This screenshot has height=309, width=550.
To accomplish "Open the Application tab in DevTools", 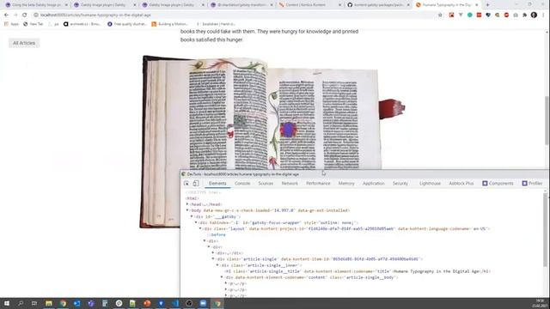I will coord(374,183).
